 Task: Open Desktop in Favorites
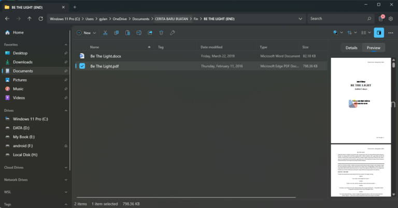click(x=36, y=53)
